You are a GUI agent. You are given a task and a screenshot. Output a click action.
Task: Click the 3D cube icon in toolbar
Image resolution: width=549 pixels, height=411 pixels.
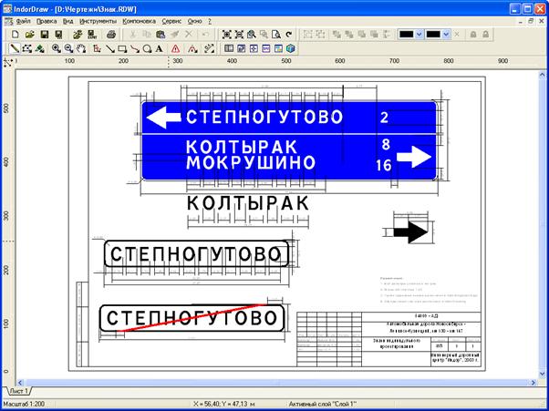tap(291, 48)
